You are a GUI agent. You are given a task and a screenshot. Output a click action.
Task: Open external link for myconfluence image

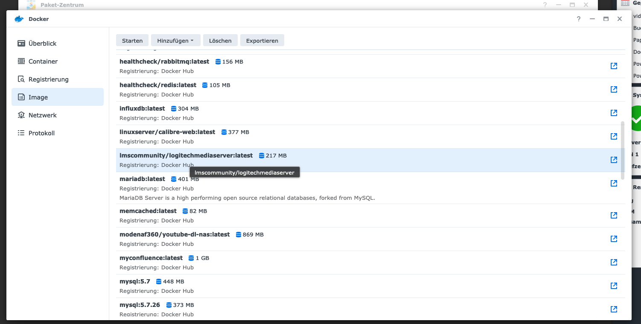pyautogui.click(x=614, y=262)
